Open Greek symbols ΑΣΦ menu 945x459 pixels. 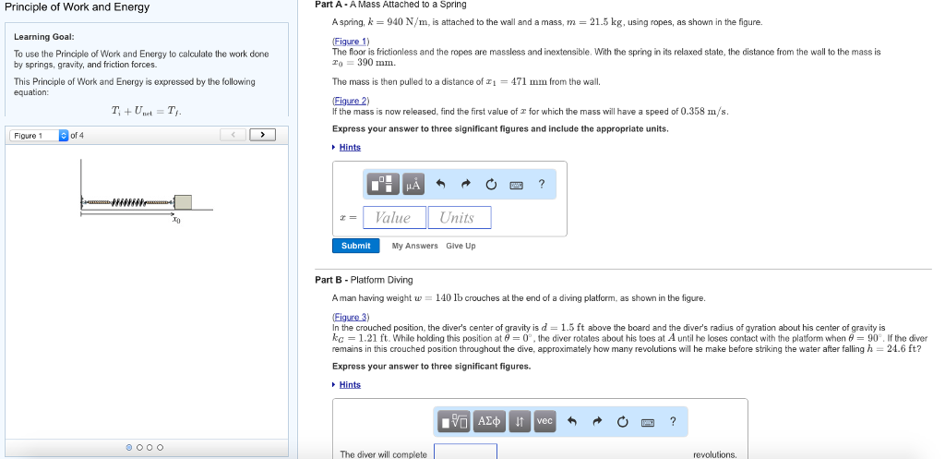(489, 422)
